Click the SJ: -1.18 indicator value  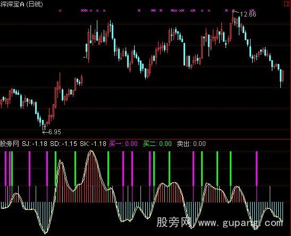point(35,144)
